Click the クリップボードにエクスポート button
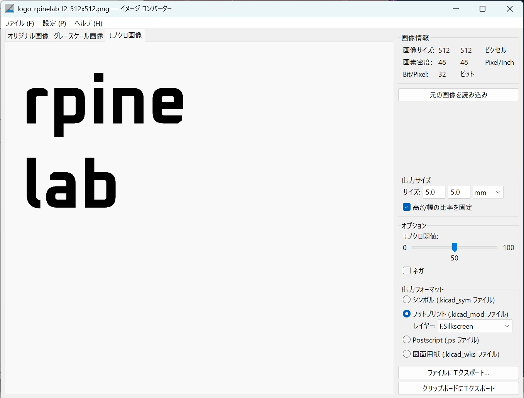Screen dimensions: 524x398 [x=458, y=388]
